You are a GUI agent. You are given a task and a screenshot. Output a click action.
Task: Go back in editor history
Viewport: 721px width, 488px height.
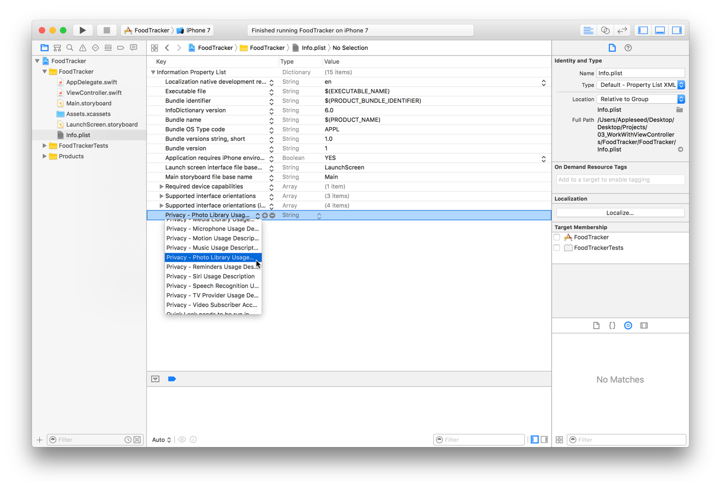pos(167,48)
